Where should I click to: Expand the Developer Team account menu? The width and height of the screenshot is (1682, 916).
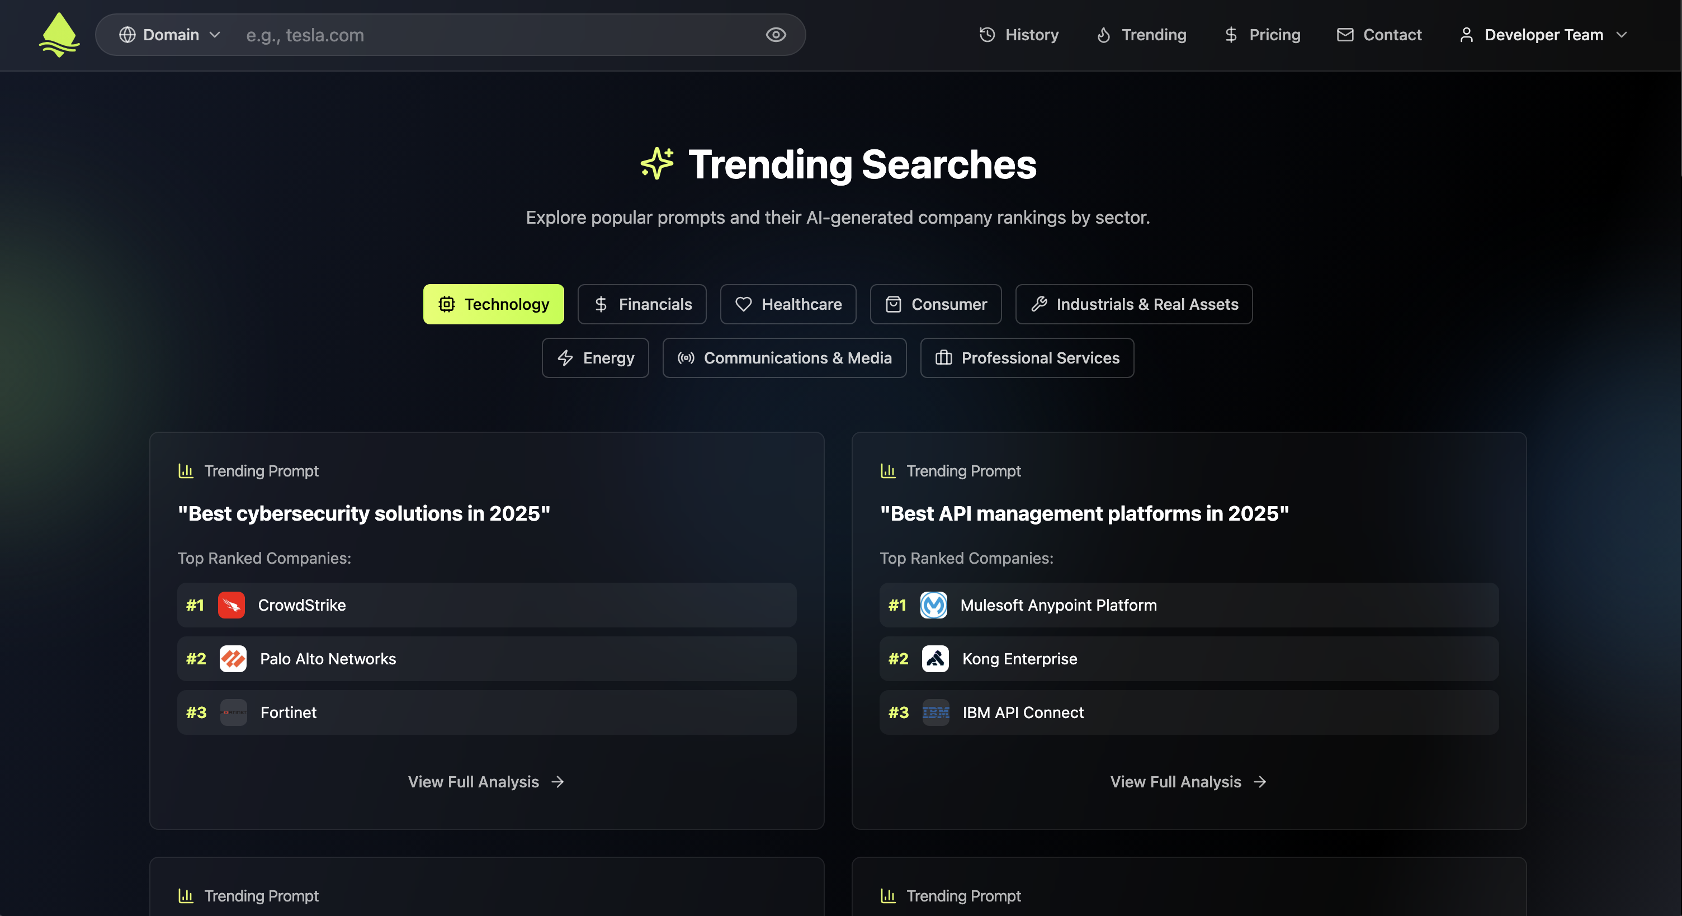[x=1543, y=35]
